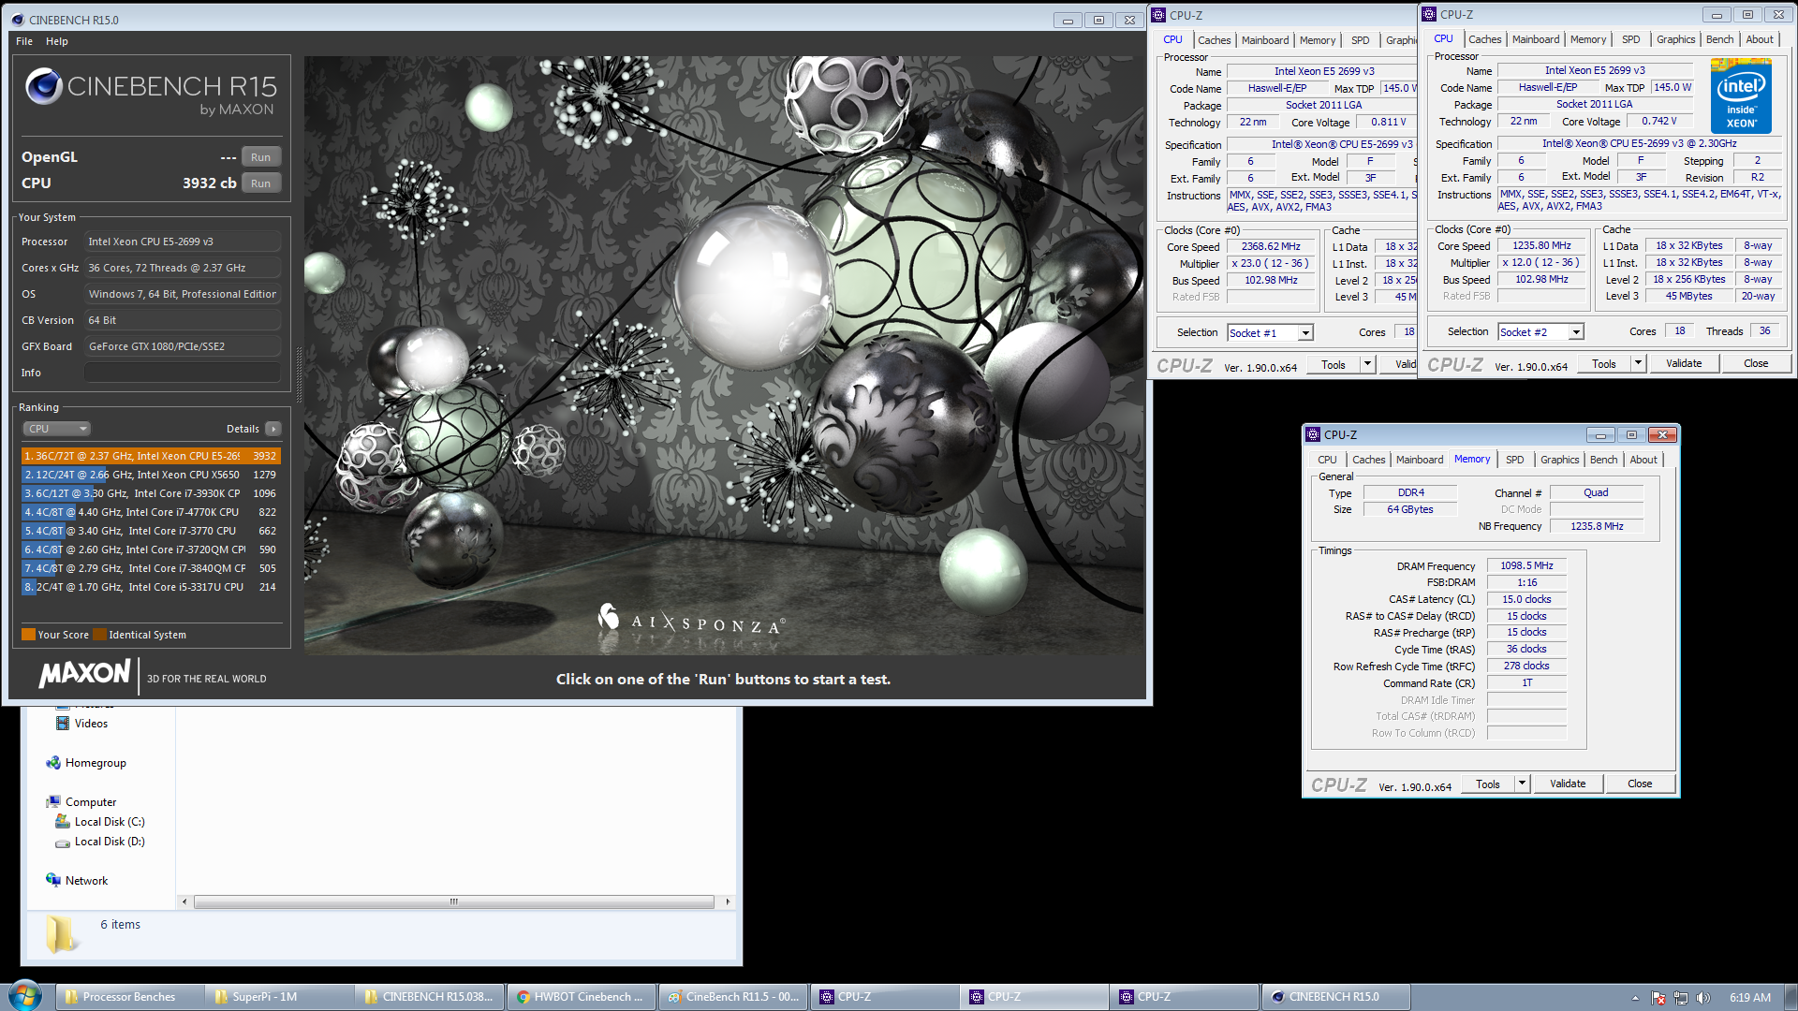Click the network tray icon
This screenshot has width=1798, height=1011.
coord(1681,998)
